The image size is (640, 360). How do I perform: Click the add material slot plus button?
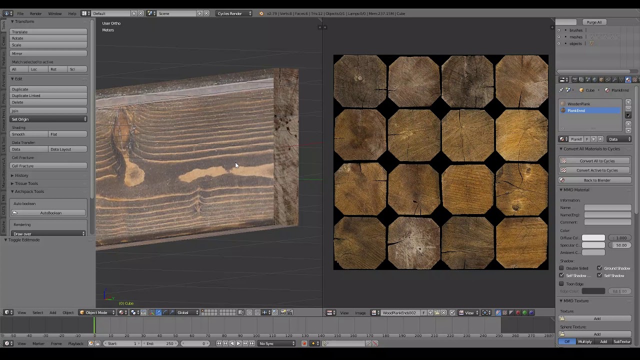pos(628,102)
